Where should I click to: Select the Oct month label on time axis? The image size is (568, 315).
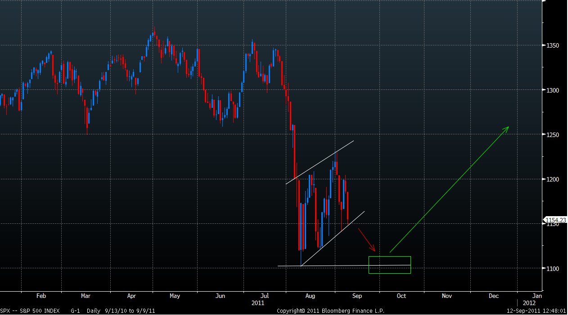coord(401,296)
